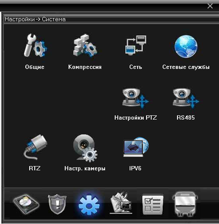Switch to the advanced tools tab
This screenshot has height=224, width=219.
tap(121, 203)
